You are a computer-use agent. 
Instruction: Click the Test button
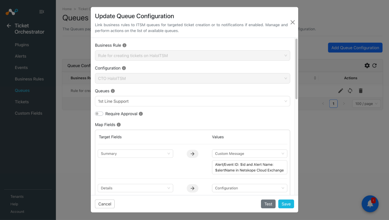pos(268,204)
